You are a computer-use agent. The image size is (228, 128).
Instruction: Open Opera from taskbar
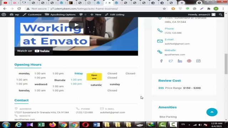85,125
